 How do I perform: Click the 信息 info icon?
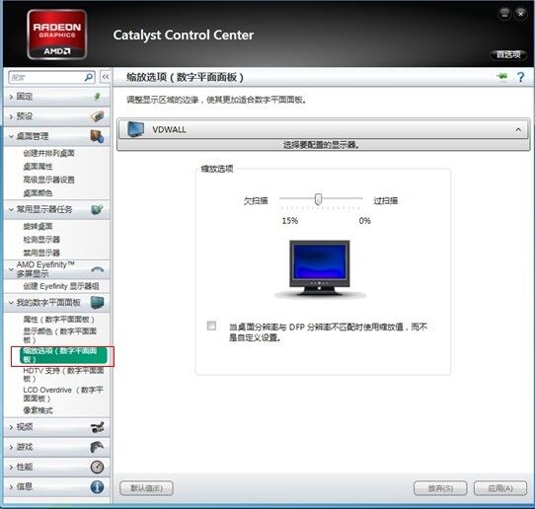[98, 487]
